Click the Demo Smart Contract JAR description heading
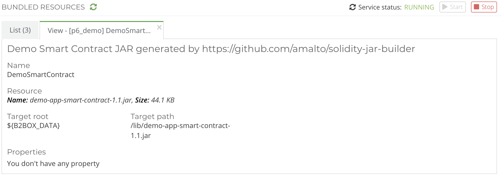 [x=211, y=49]
